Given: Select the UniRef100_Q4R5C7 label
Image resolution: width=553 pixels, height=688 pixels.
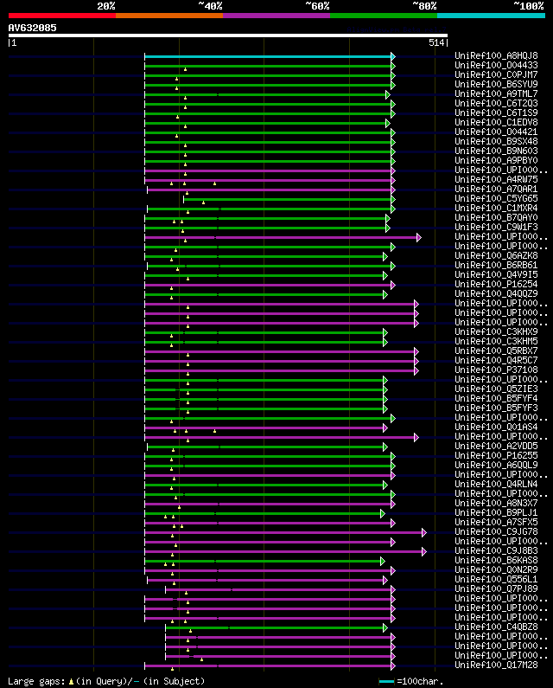Looking at the screenshot, I should 496,360.
